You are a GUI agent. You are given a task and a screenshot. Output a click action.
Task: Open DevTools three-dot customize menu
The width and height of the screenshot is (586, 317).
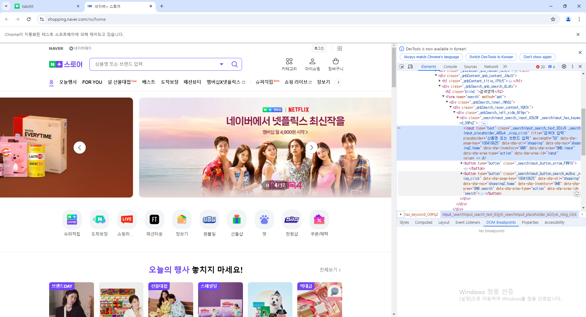point(573,66)
